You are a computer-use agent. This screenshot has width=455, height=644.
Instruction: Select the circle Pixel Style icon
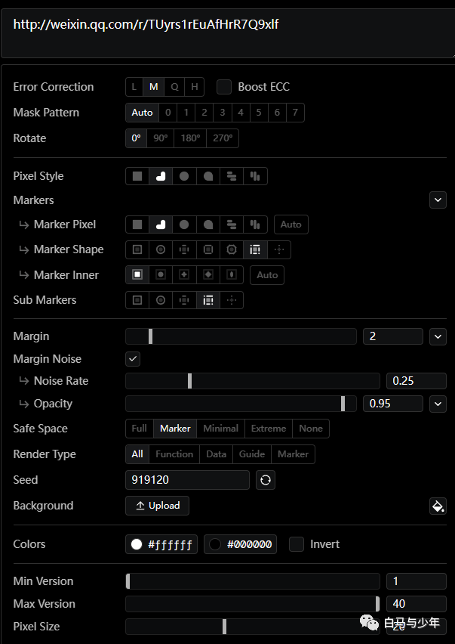pyautogui.click(x=184, y=177)
